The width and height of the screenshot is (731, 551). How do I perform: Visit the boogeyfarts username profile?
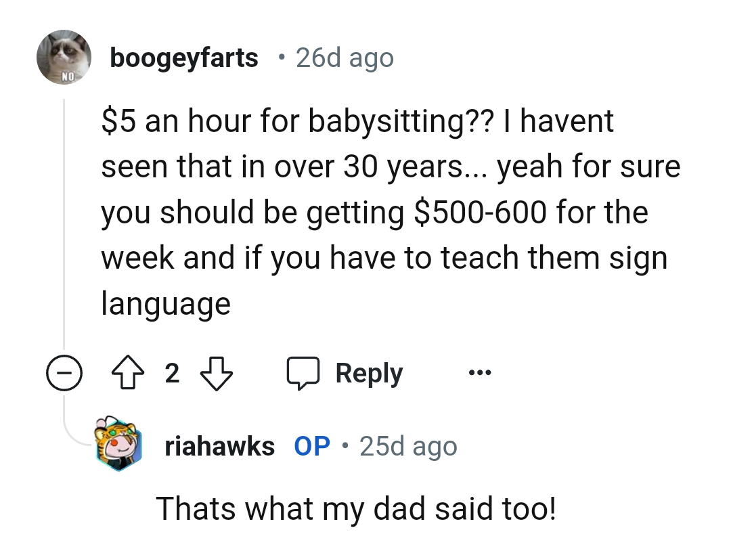184,58
